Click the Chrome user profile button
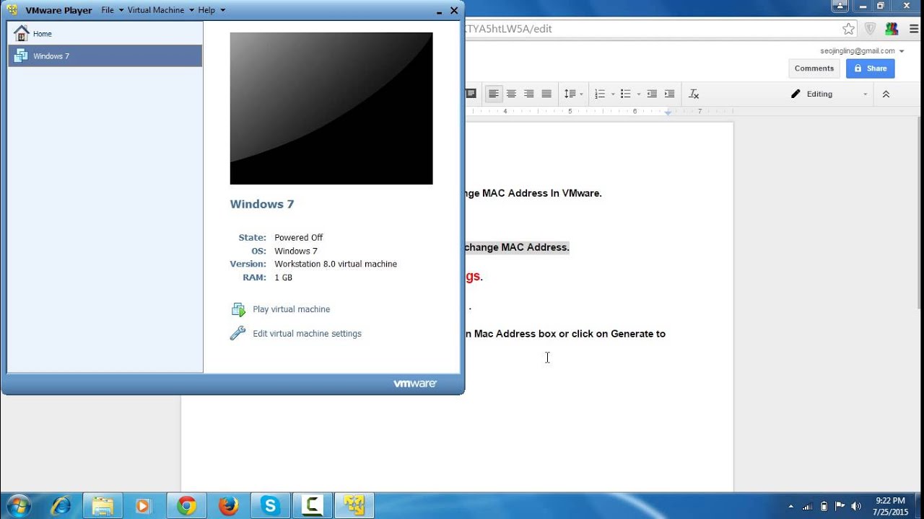Viewport: 924px width, 519px height. (840, 6)
